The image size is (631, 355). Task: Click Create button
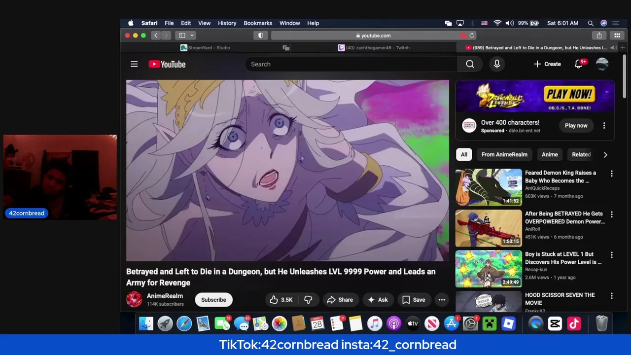[x=547, y=64]
